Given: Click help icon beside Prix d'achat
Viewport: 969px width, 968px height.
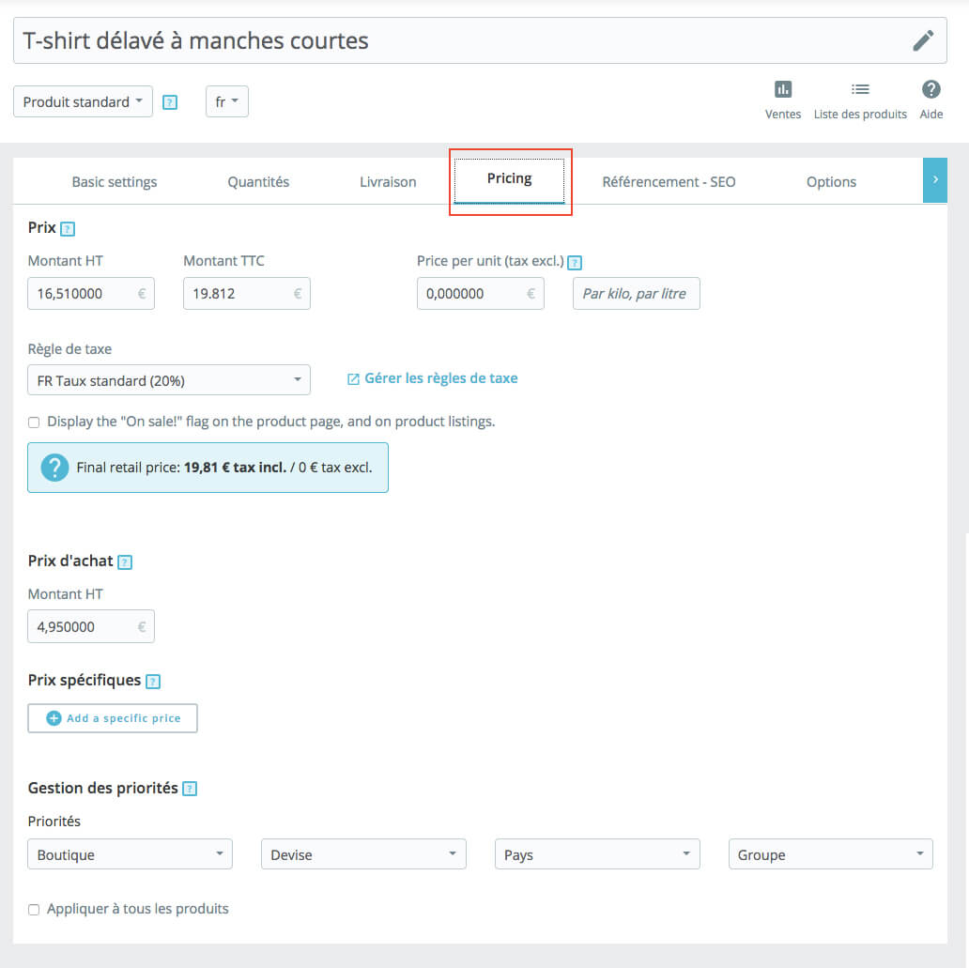Looking at the screenshot, I should point(125,562).
